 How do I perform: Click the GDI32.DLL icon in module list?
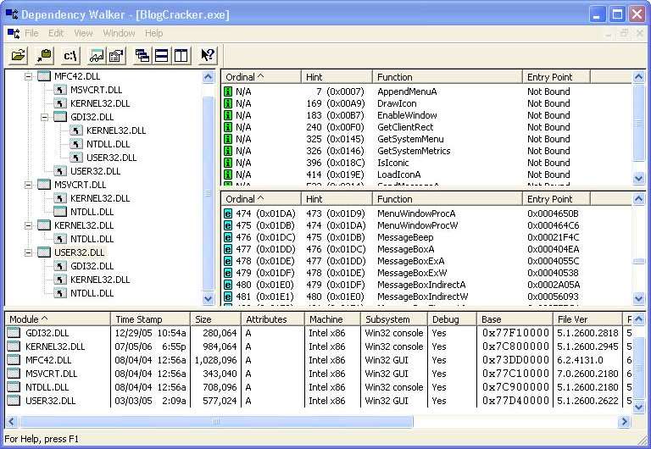pos(14,333)
